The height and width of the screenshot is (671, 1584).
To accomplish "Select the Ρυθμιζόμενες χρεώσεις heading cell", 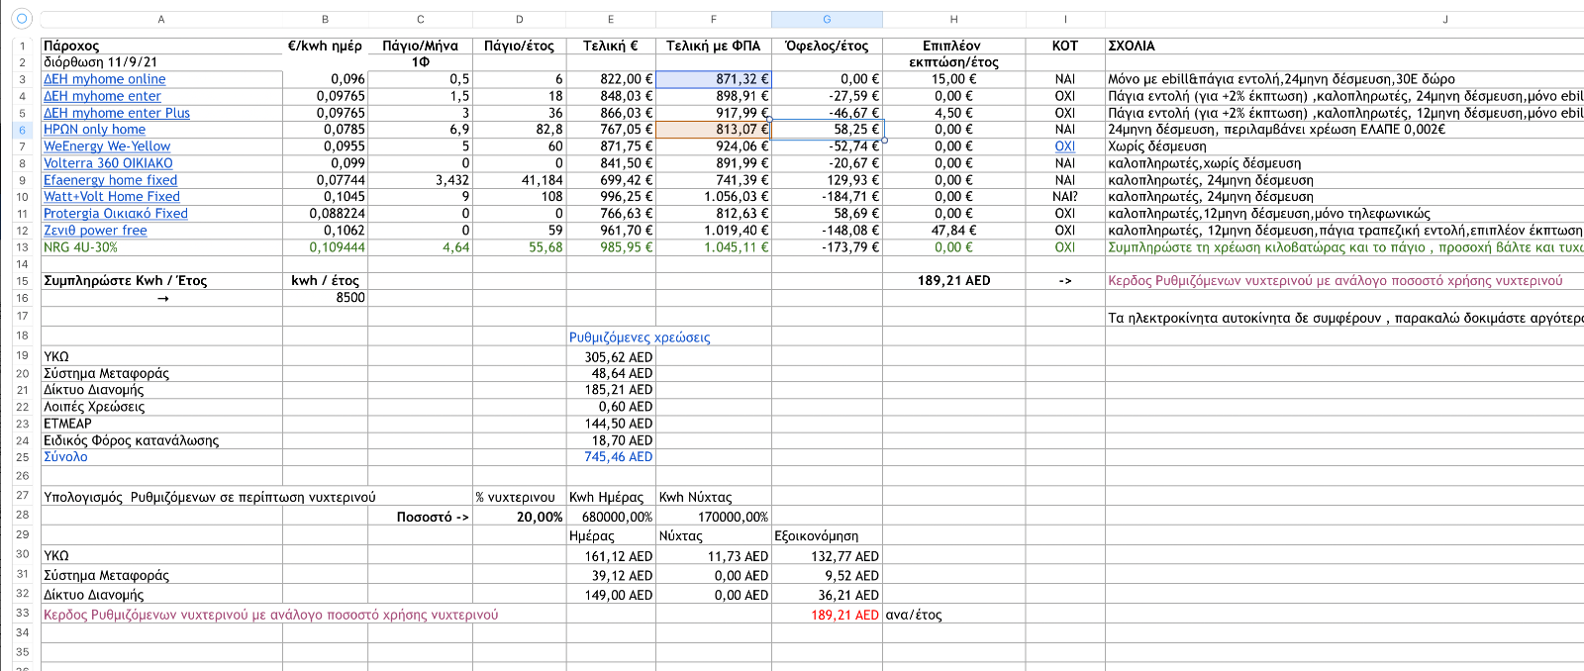I will [x=640, y=337].
